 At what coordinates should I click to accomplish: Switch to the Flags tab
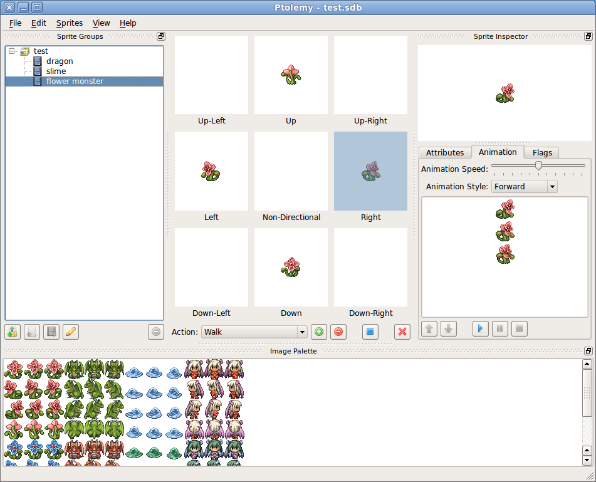542,152
